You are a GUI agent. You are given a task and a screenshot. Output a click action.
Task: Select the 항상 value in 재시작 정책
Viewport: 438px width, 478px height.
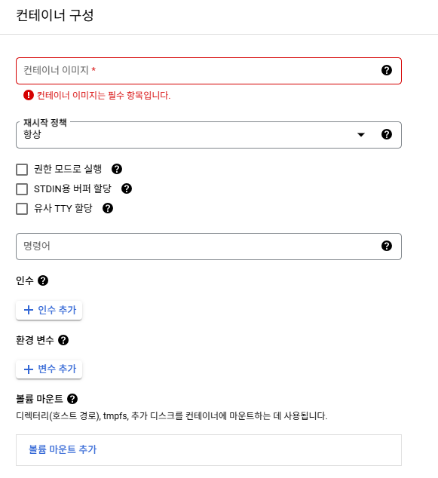pos(32,134)
